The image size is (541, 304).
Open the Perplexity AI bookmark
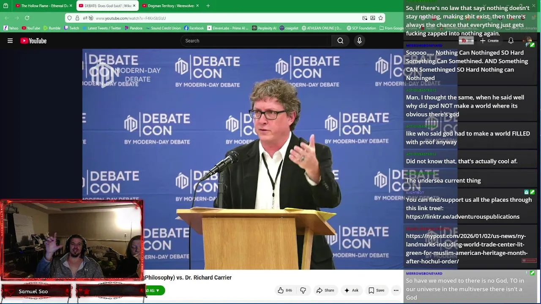264,28
